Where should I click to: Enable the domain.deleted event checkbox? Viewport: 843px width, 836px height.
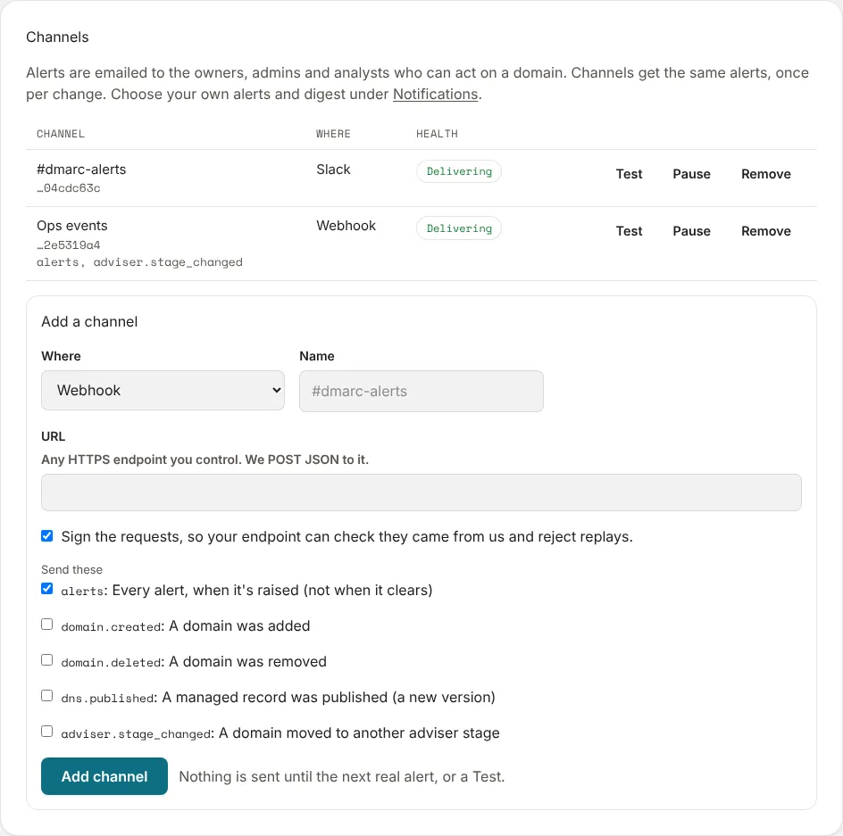click(47, 659)
